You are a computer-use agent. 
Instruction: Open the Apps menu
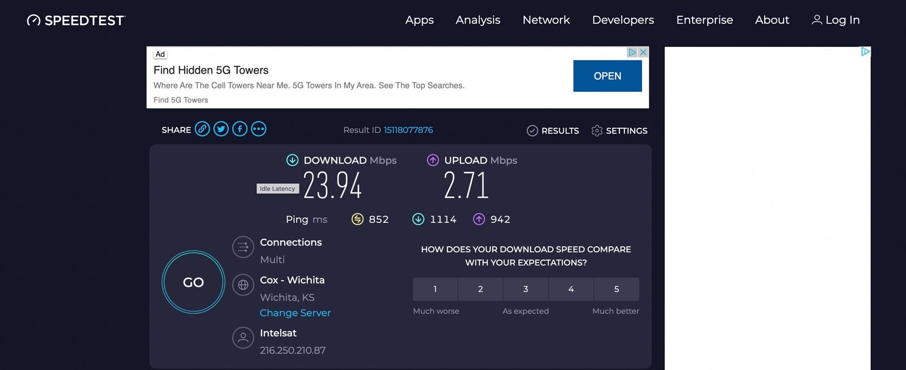pyautogui.click(x=419, y=20)
